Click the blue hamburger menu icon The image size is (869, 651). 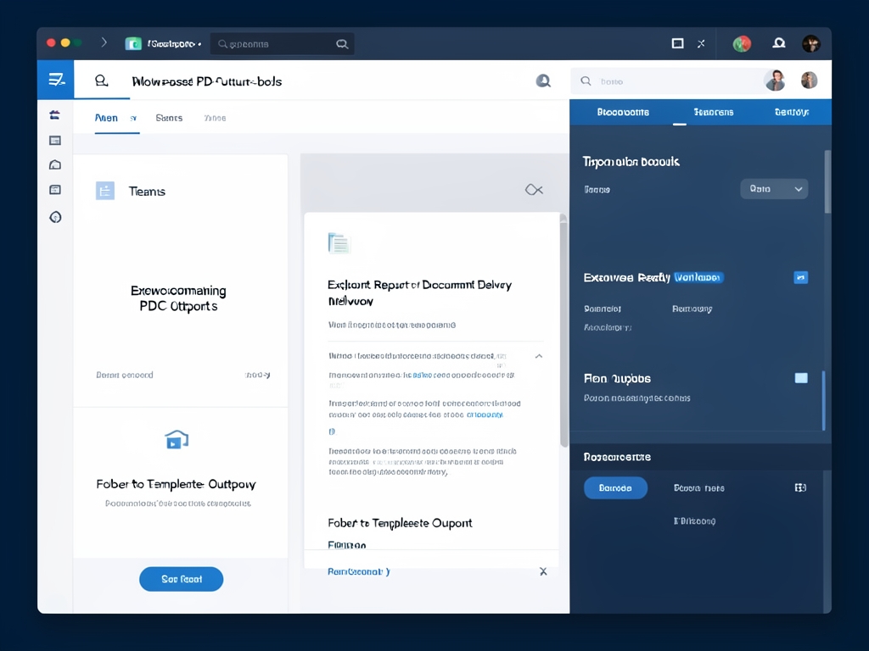56,80
